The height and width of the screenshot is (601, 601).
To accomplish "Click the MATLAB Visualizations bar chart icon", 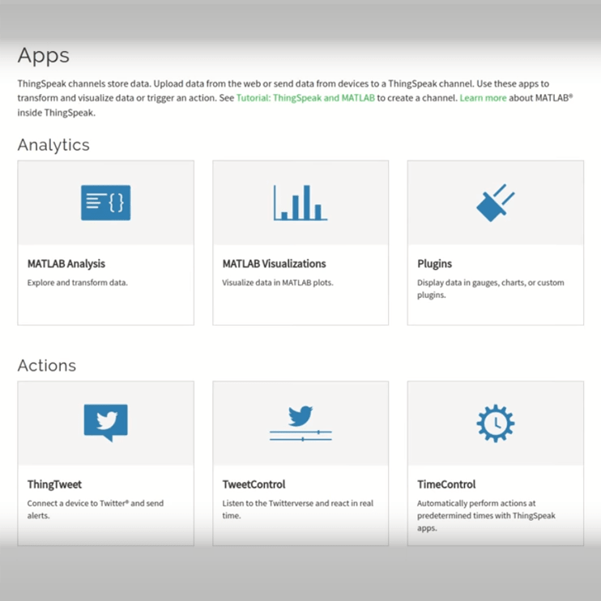I will 300,202.
